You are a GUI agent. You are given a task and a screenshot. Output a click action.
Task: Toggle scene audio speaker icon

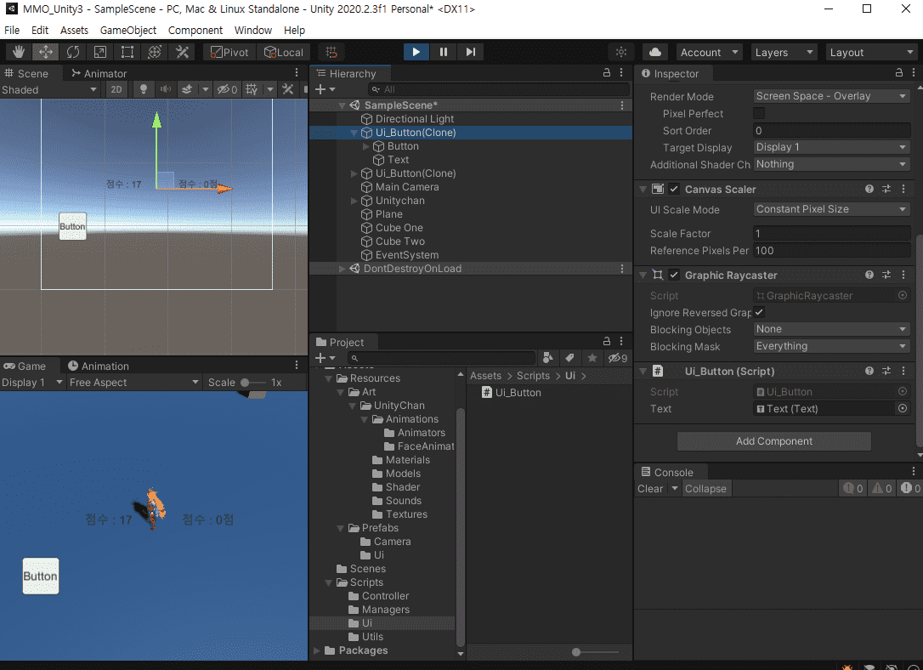coord(166,89)
